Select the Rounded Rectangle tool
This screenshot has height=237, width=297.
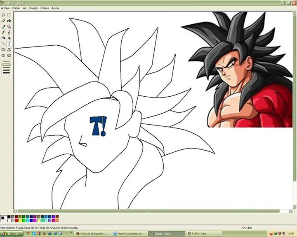click(x=9, y=56)
